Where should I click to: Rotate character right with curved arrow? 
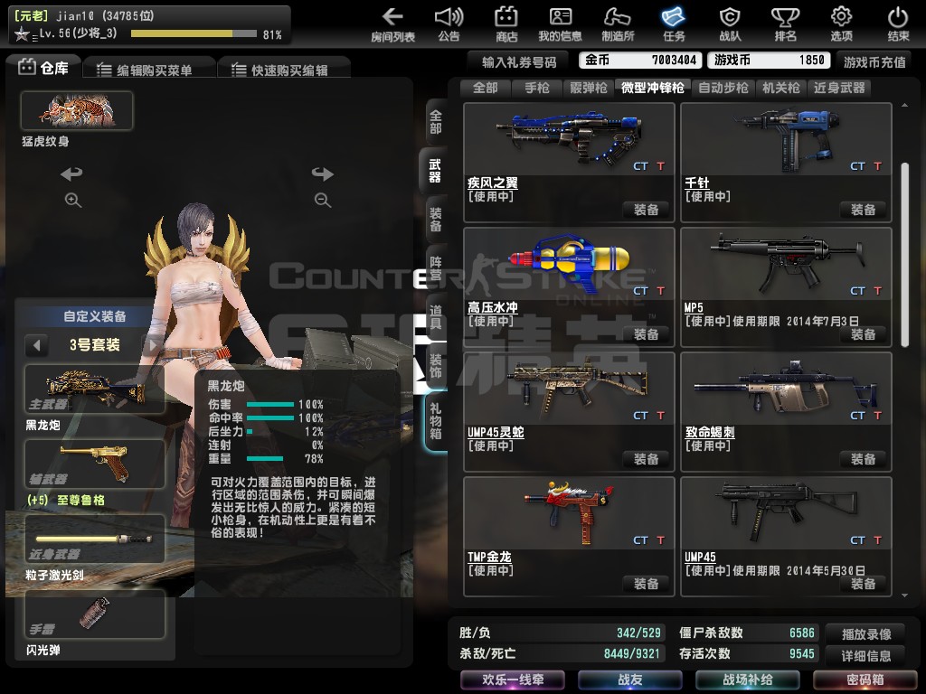(x=323, y=173)
